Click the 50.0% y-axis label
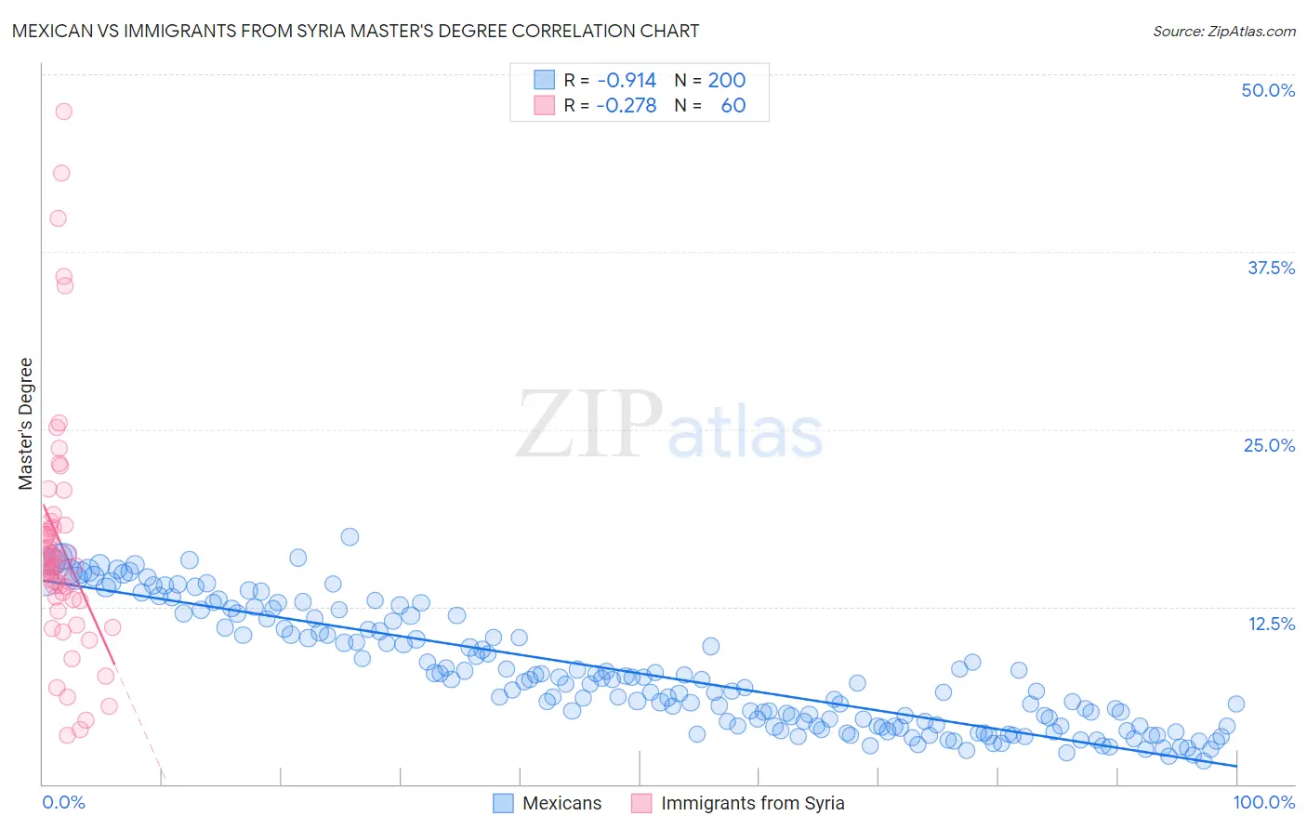Screen dimensions: 1307x829 (x=1268, y=90)
